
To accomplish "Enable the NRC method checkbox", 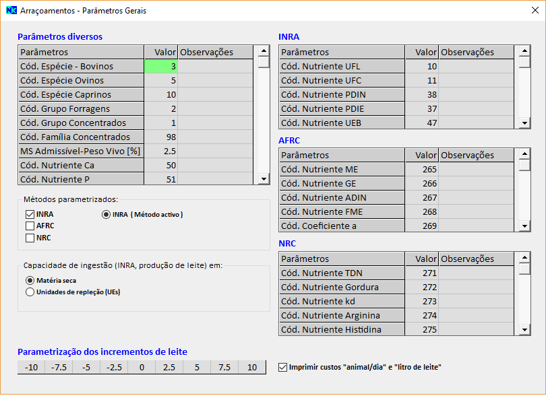I will click(x=30, y=238).
